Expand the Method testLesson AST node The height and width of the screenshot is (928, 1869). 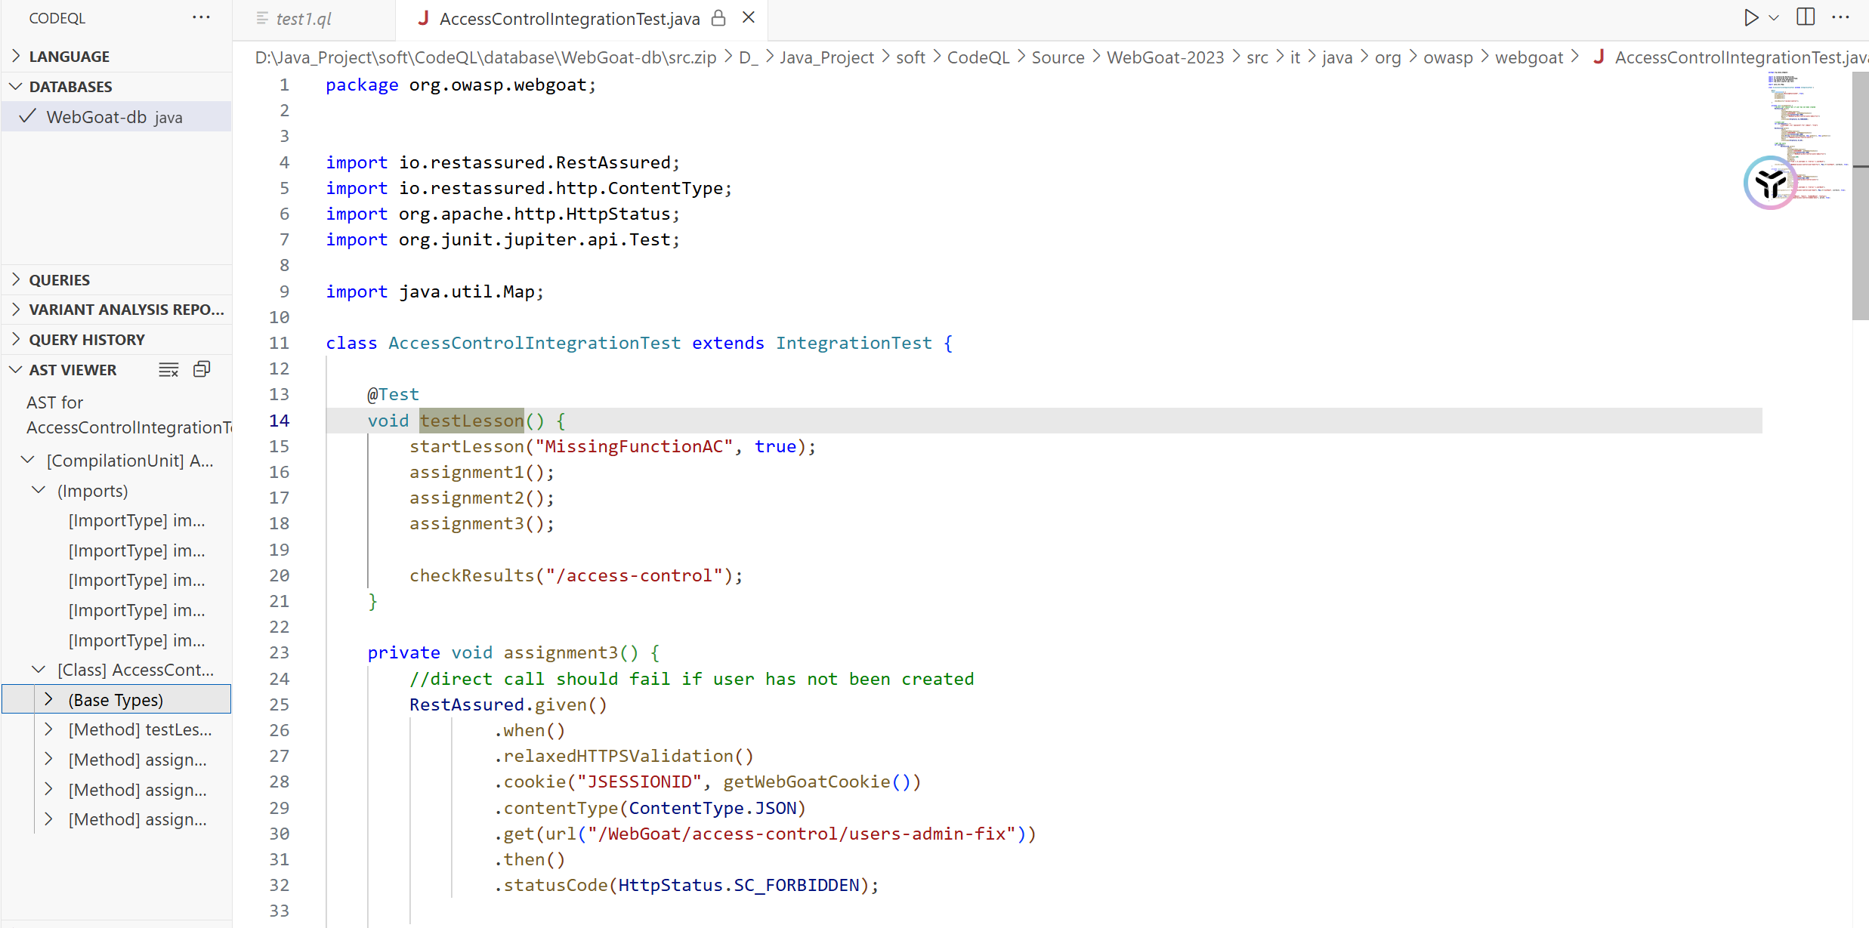(x=48, y=729)
